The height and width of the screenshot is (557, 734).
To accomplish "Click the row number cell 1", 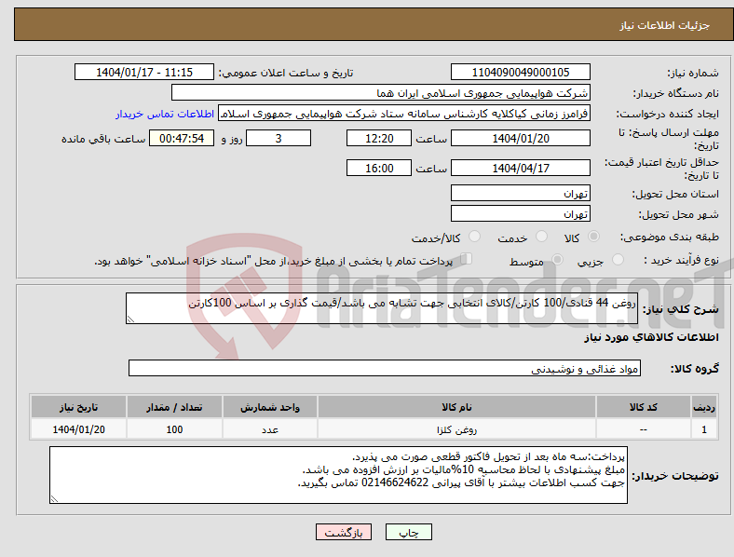I will point(704,429).
